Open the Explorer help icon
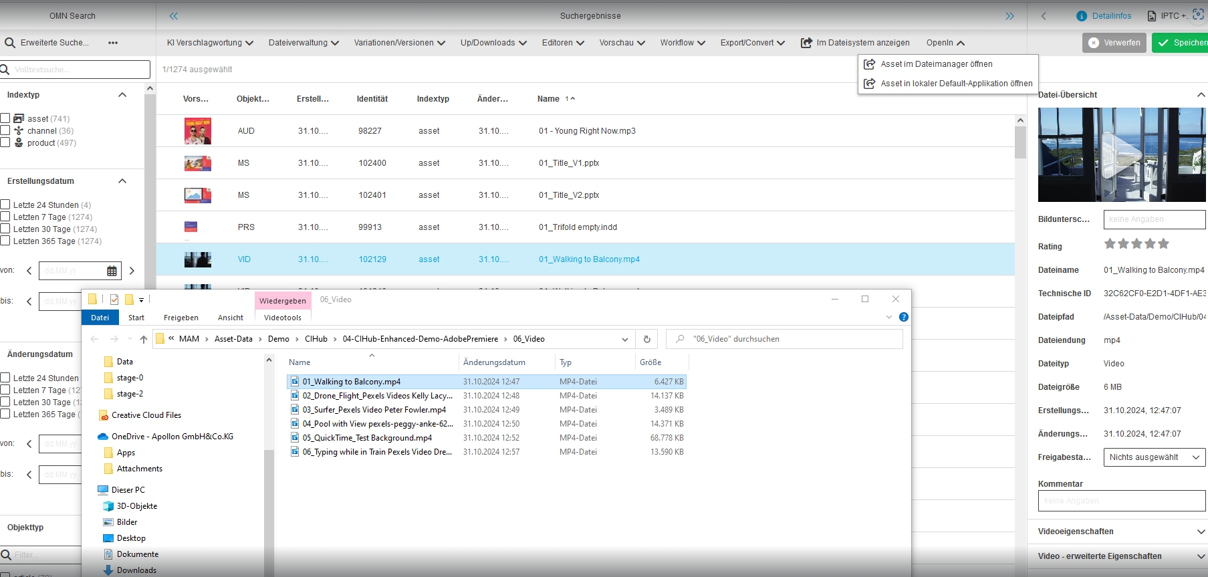 point(903,317)
